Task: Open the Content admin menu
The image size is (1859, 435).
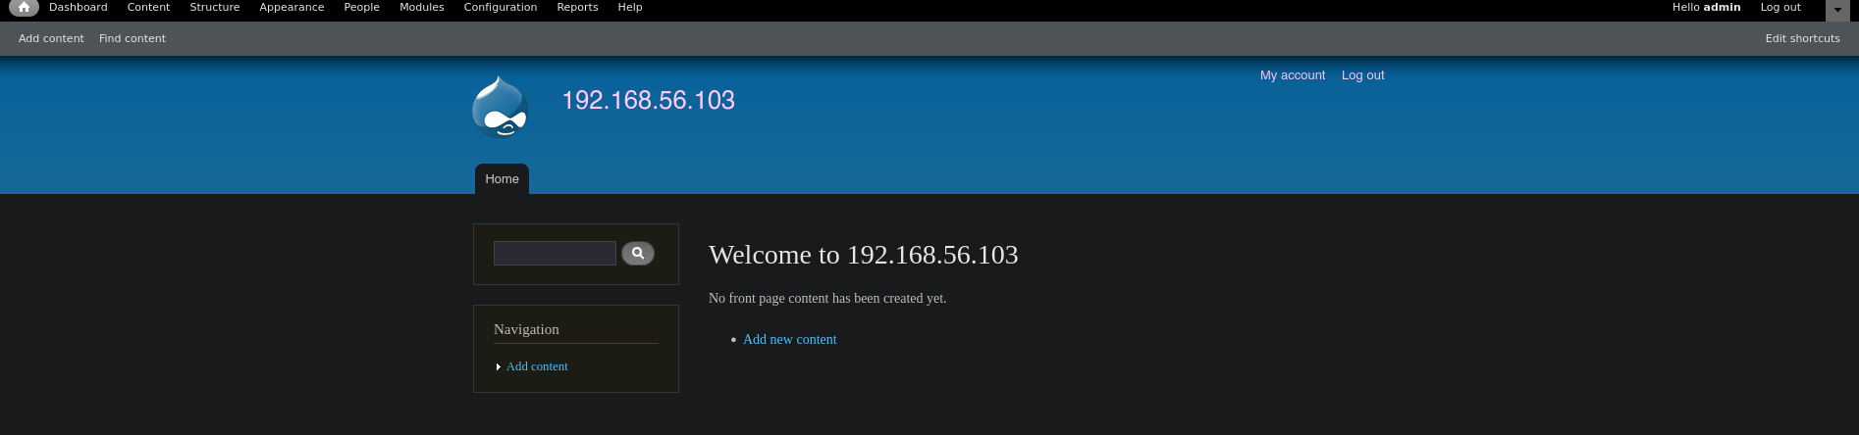Action: click(148, 7)
